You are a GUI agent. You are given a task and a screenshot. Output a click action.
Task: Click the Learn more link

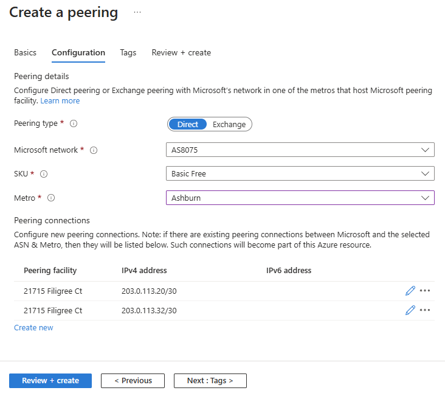[60, 101]
